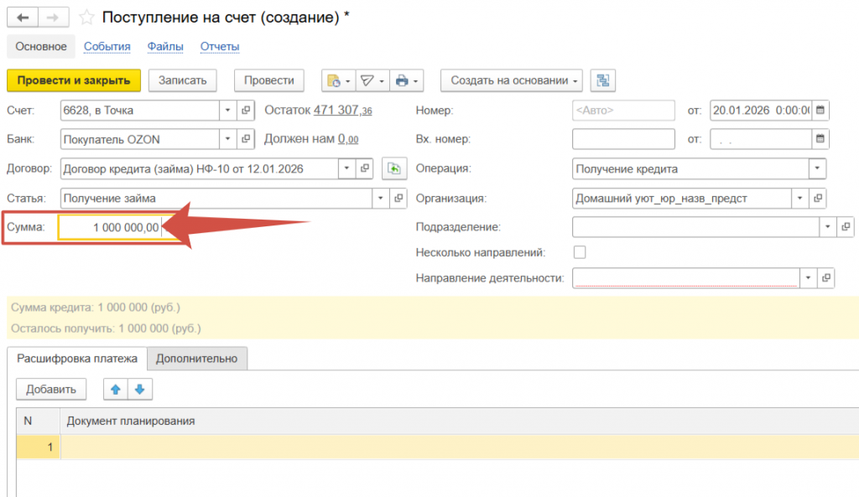The width and height of the screenshot is (859, 497).
Task: Expand the Статья dropdown arrow
Action: [381, 199]
